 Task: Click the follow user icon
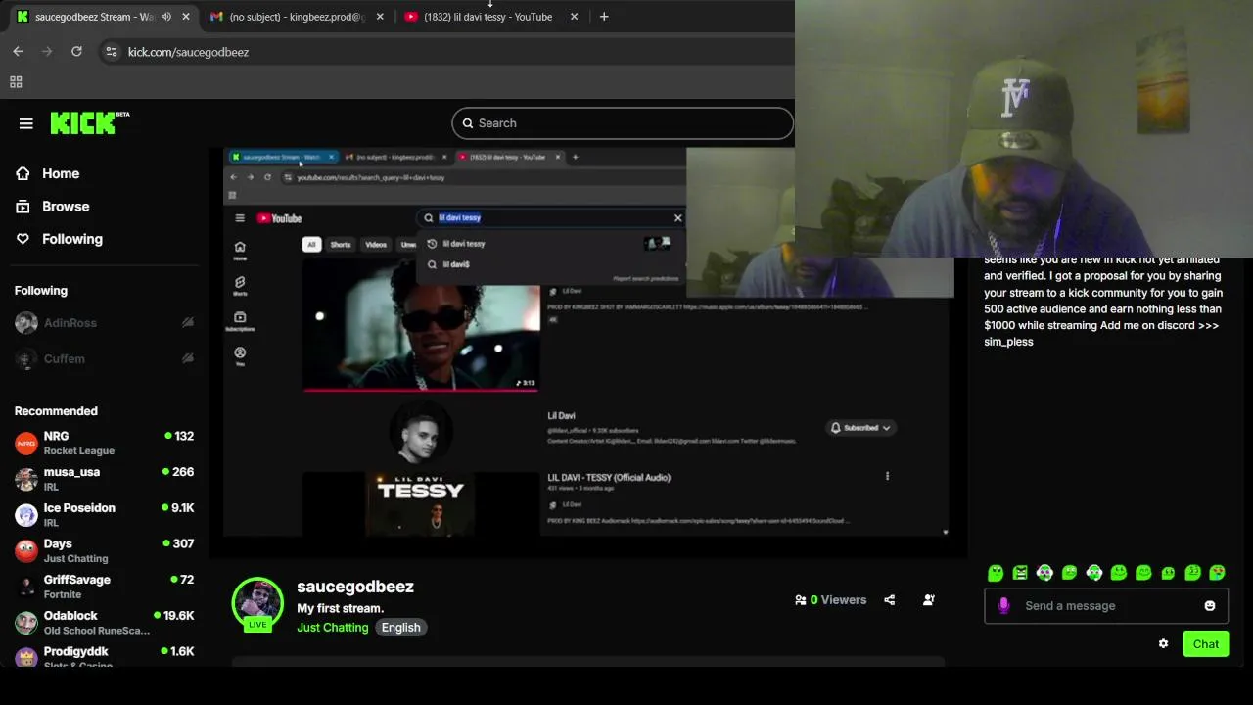pyautogui.click(x=929, y=600)
